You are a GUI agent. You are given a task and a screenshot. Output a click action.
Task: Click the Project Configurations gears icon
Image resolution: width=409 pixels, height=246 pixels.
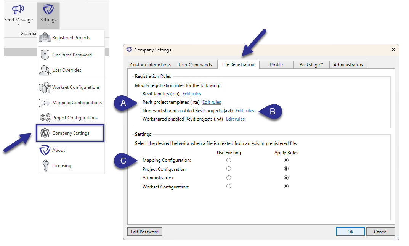coord(45,117)
